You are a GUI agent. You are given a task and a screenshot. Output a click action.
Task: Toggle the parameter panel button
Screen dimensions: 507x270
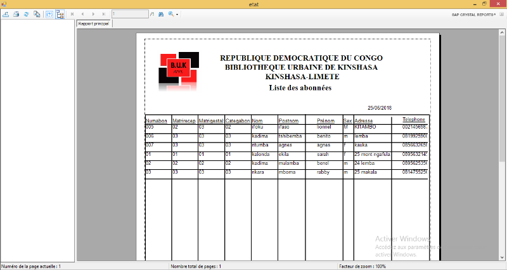pyautogui.click(x=49, y=14)
